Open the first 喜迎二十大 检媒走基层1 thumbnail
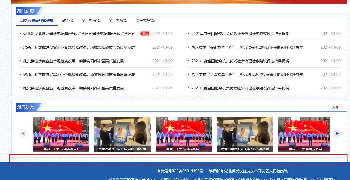This screenshot has width=350, height=180. click(x=61, y=134)
